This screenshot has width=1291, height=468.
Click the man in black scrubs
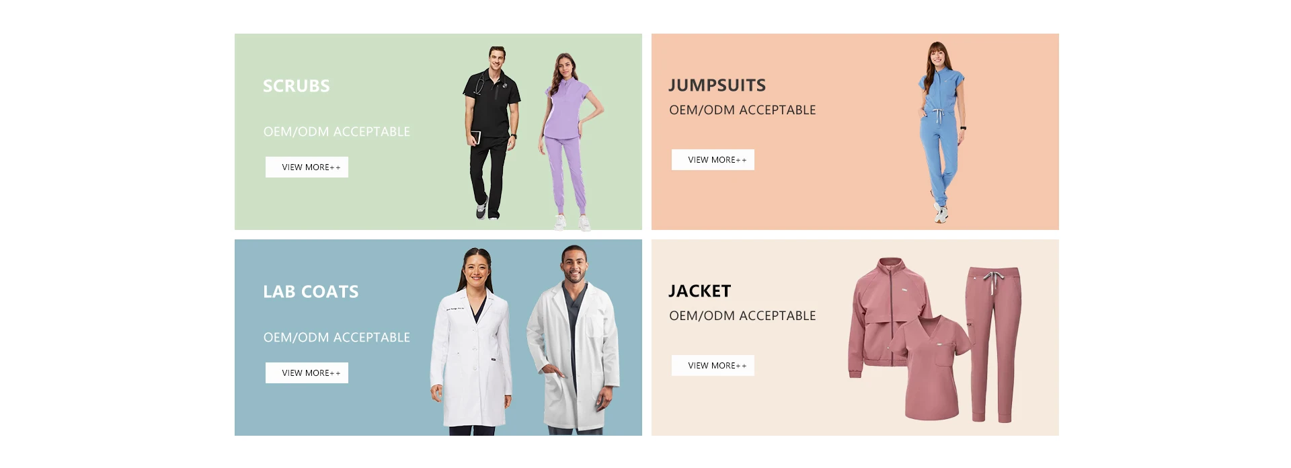point(492,133)
